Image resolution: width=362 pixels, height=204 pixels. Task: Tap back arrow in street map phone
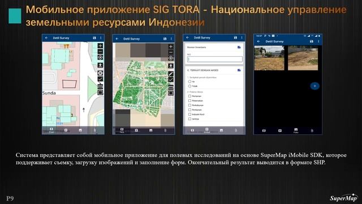tap(46, 38)
